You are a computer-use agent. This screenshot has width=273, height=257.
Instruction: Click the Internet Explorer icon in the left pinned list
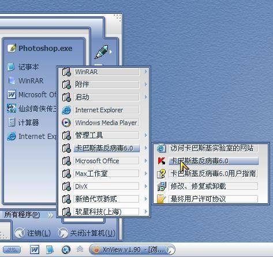click(x=12, y=136)
